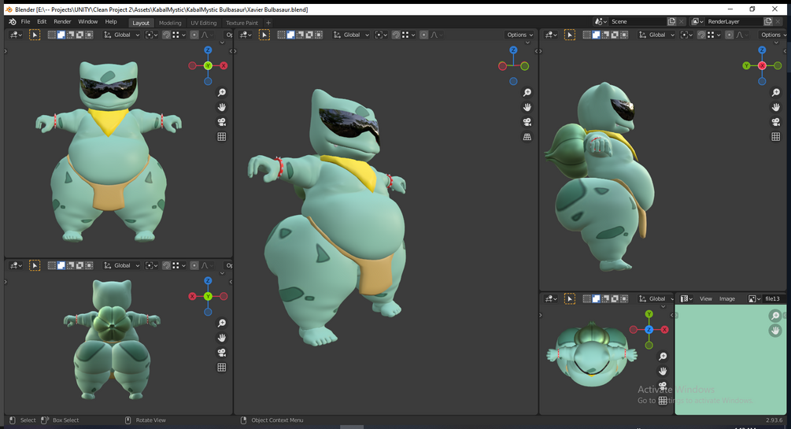Image resolution: width=791 pixels, height=429 pixels.
Task: Open the Render menu
Action: [62, 22]
